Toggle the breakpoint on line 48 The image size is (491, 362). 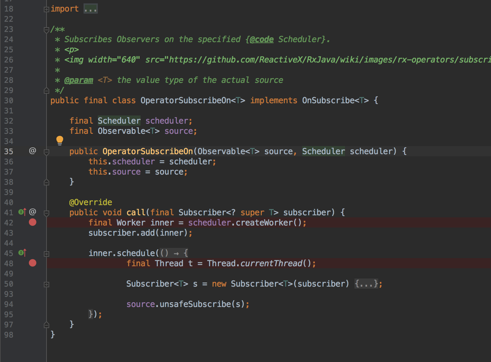click(x=33, y=263)
